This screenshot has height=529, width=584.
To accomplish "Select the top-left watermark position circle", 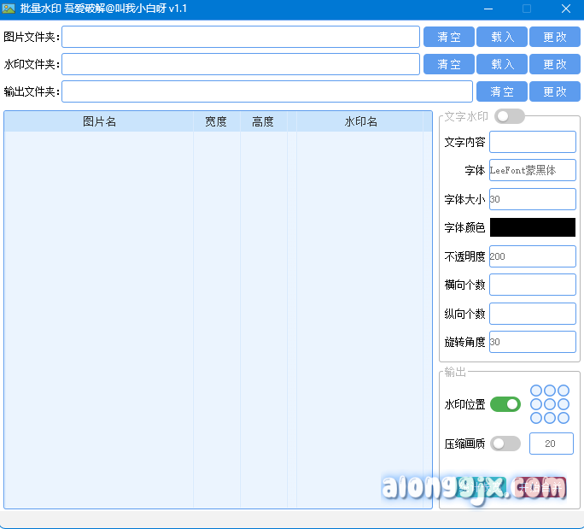I will click(536, 391).
